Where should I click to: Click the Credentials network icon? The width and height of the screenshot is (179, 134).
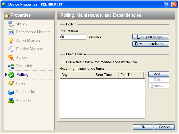pos(11,66)
